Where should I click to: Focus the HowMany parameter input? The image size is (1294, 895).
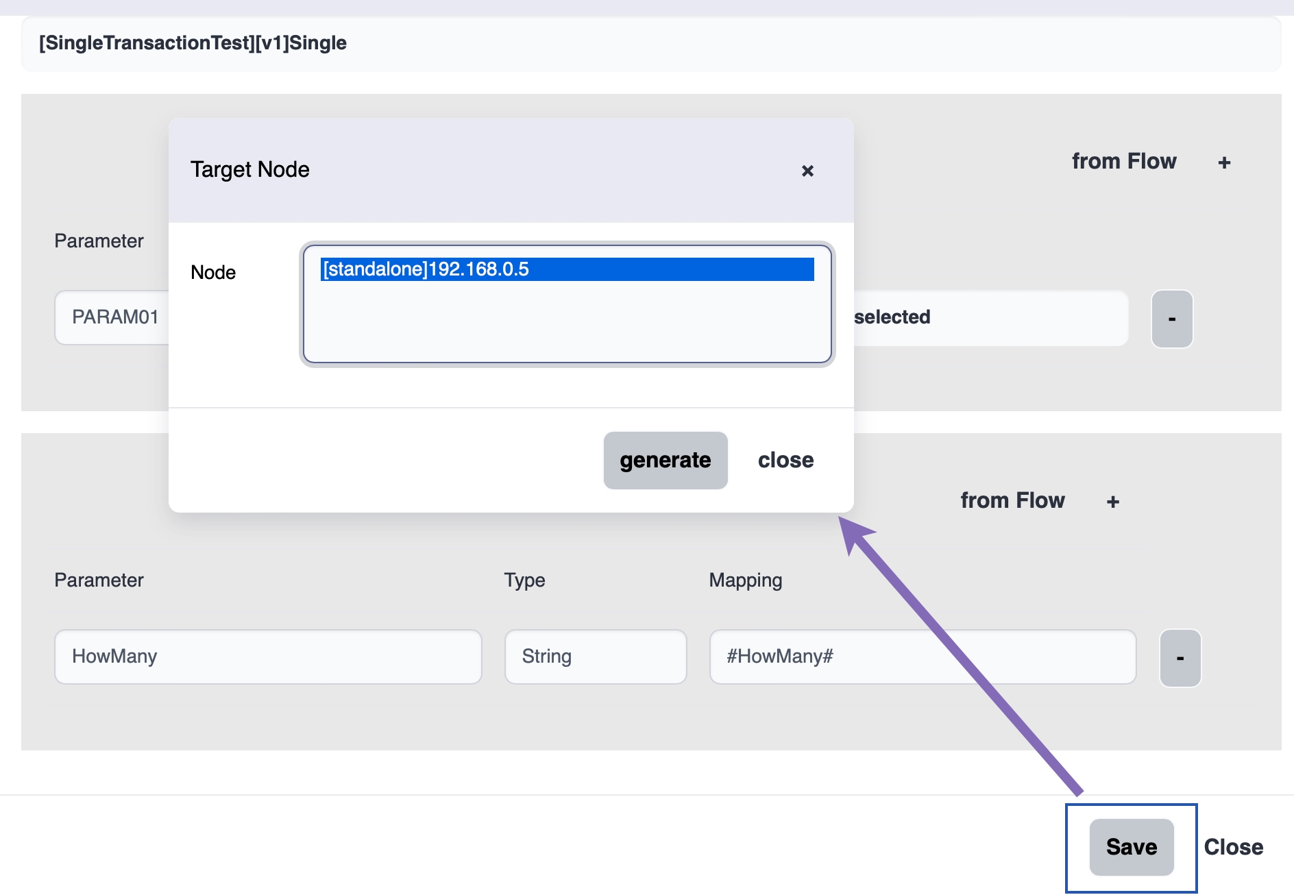pyautogui.click(x=267, y=657)
